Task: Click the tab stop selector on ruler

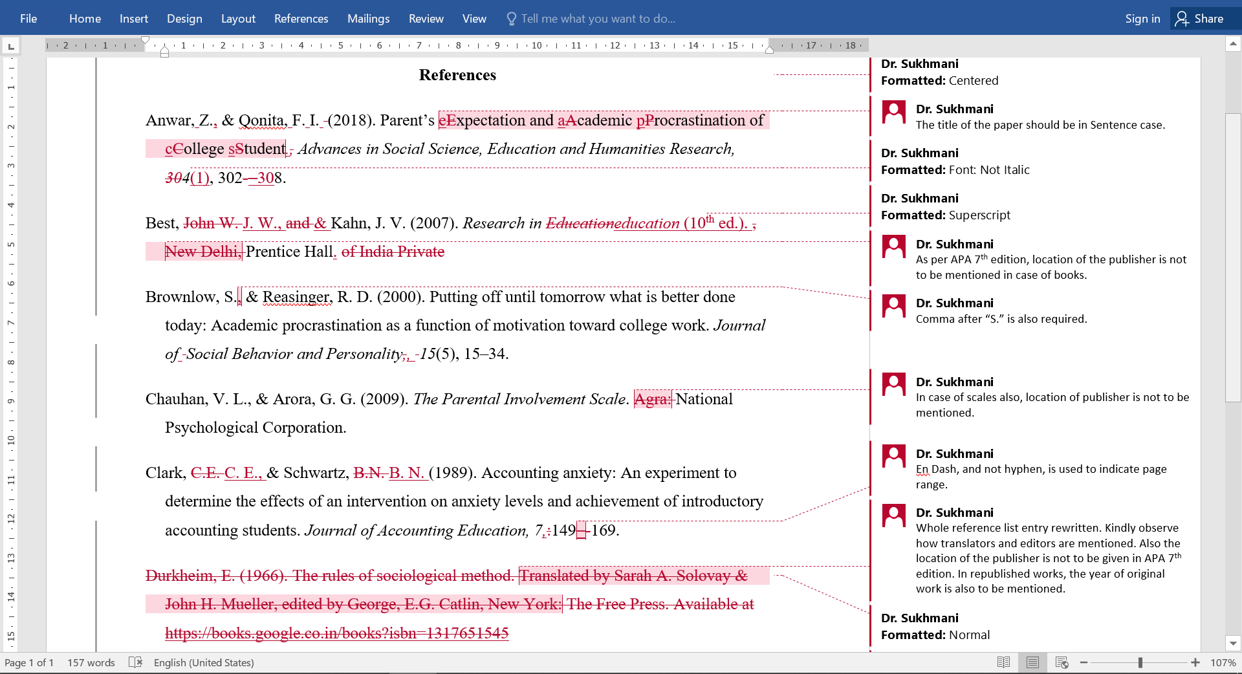Action: click(11, 46)
